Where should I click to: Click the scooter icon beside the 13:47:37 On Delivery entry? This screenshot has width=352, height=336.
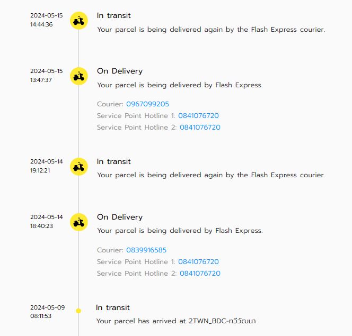pyautogui.click(x=79, y=76)
